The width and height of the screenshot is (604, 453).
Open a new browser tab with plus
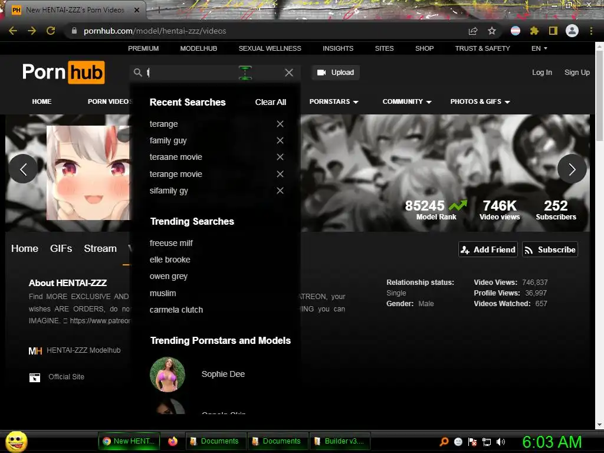[x=159, y=10]
